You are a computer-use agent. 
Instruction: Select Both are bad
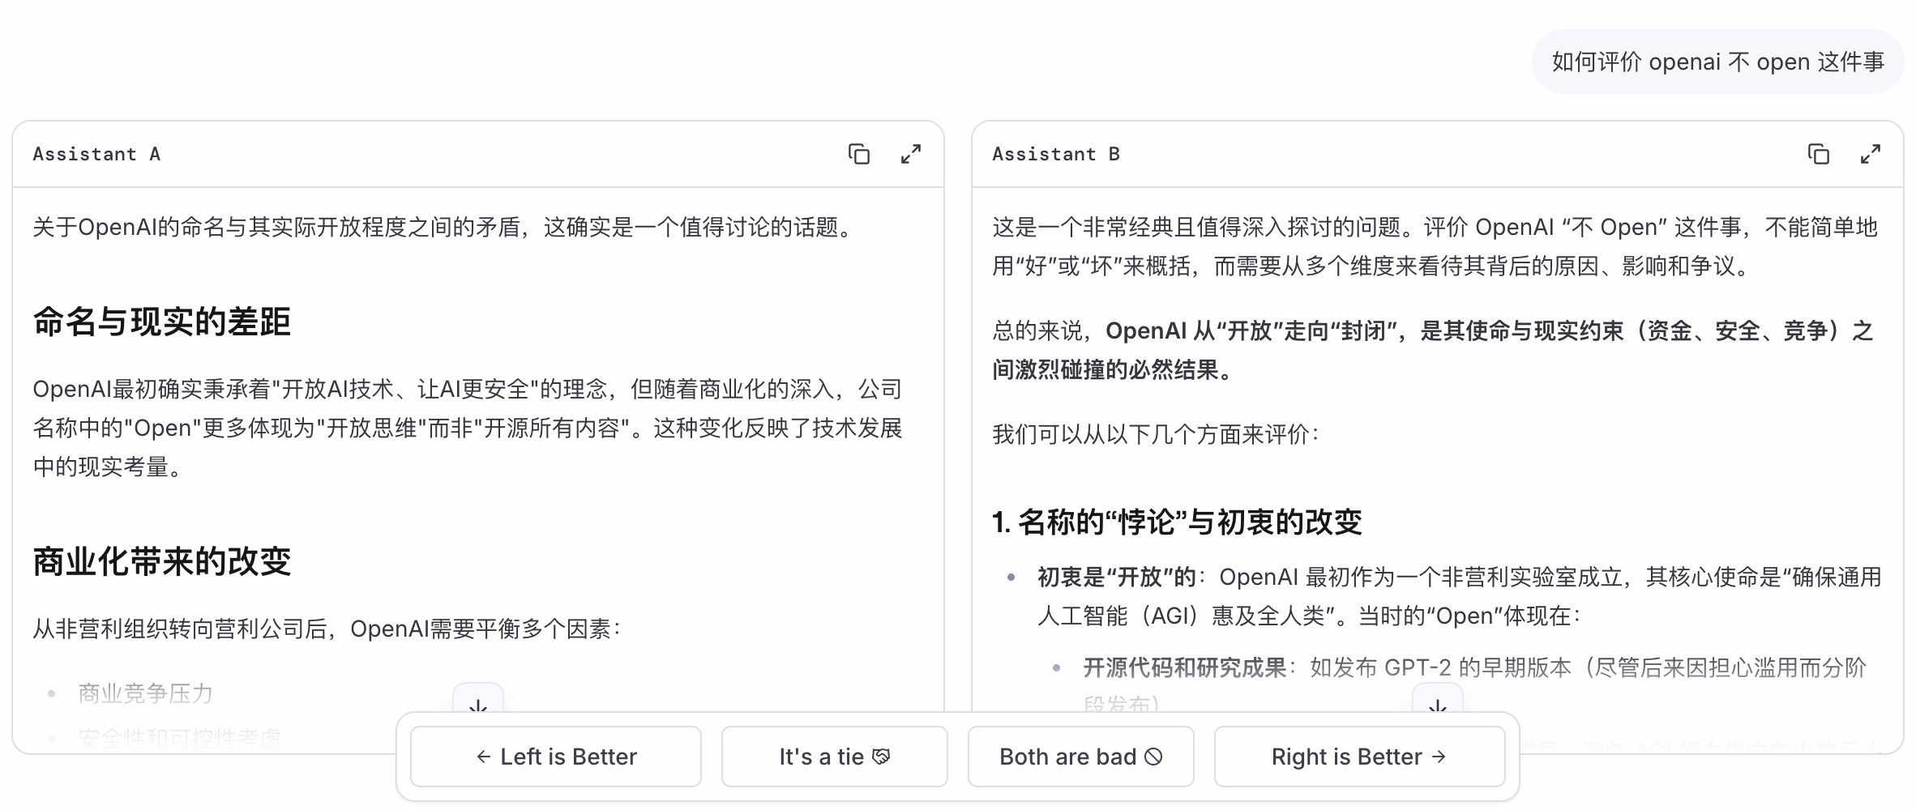tap(1080, 757)
